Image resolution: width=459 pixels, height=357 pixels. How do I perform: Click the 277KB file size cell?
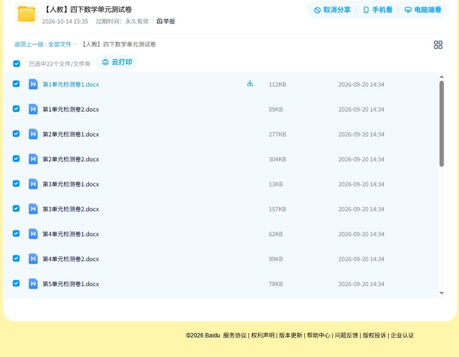click(277, 134)
